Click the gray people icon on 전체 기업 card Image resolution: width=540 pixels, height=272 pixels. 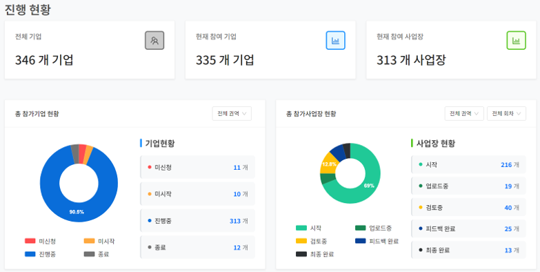click(x=154, y=40)
